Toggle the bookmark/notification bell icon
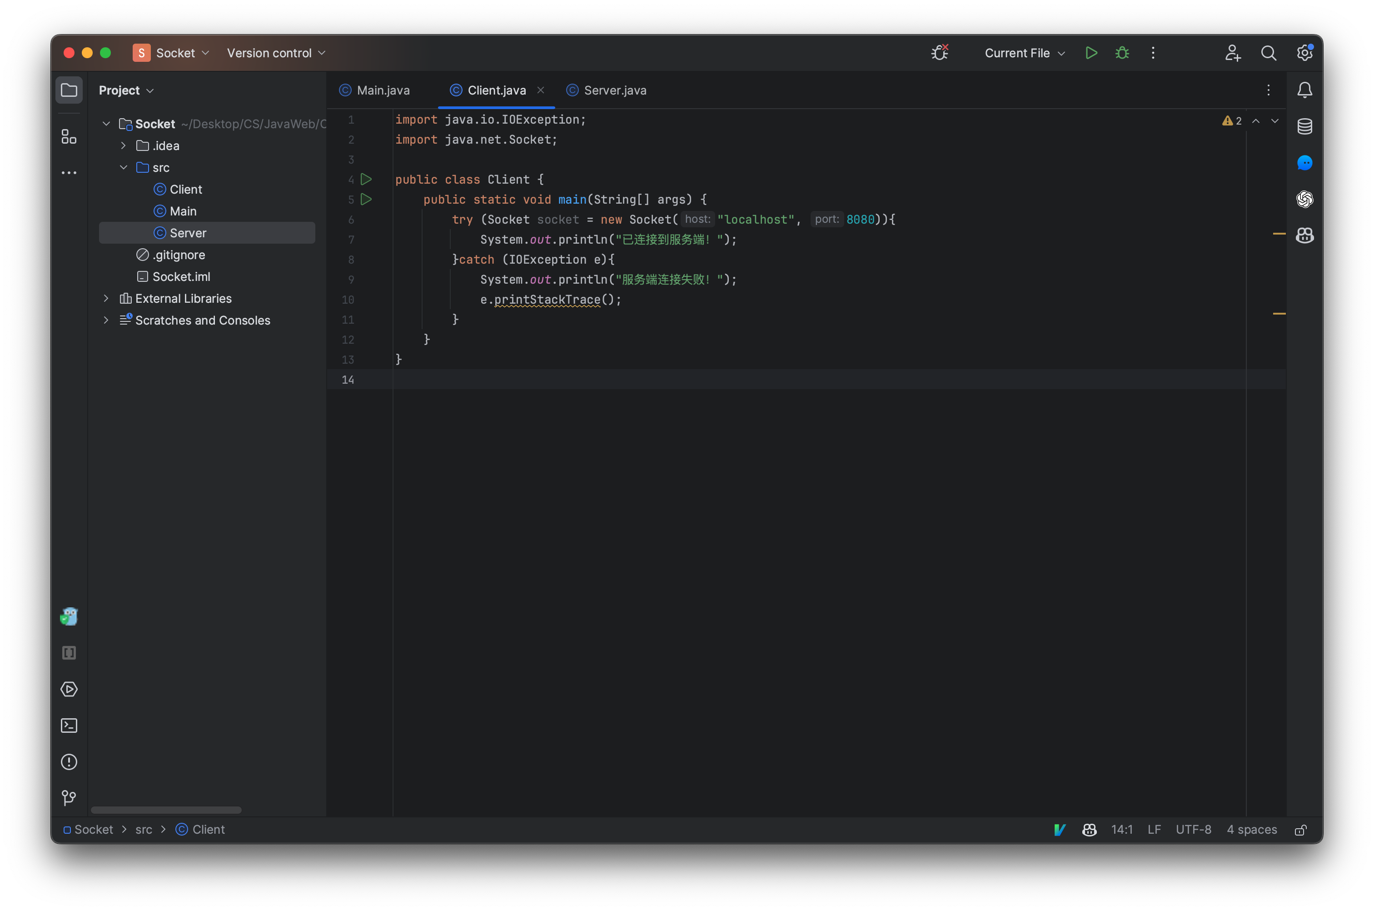Screen dimensions: 1374x911 click(x=1304, y=90)
